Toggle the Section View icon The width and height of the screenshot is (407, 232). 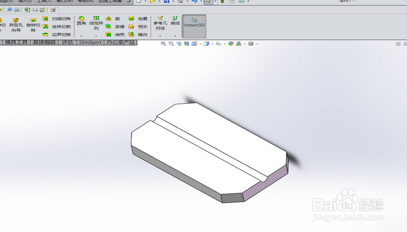(x=187, y=43)
